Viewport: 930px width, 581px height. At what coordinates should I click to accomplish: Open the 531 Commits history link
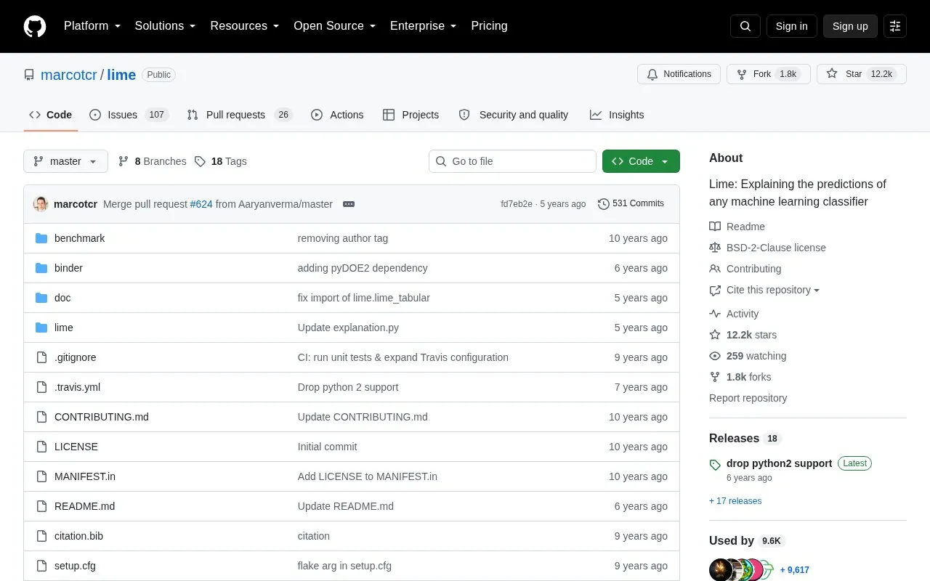click(631, 204)
